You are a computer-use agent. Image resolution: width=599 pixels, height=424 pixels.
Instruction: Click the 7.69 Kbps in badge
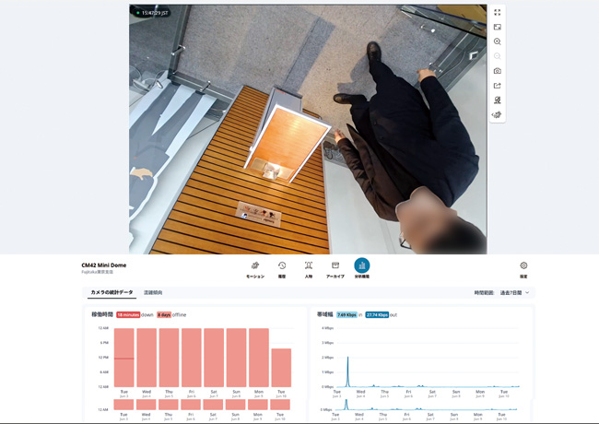click(346, 314)
